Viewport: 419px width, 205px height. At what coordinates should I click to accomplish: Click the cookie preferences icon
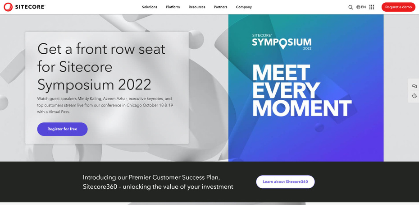(414, 96)
